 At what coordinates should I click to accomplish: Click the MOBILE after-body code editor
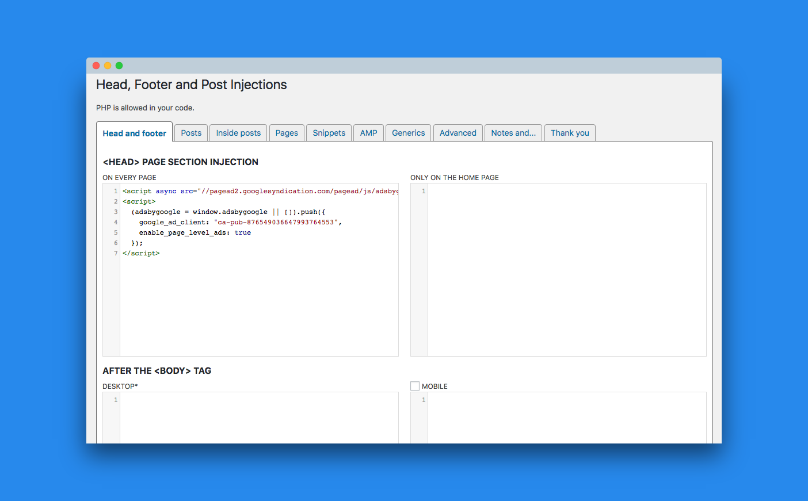(558, 418)
